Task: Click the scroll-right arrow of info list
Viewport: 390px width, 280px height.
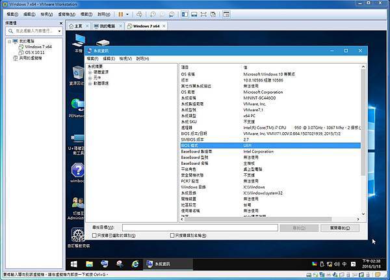Action: (358, 219)
